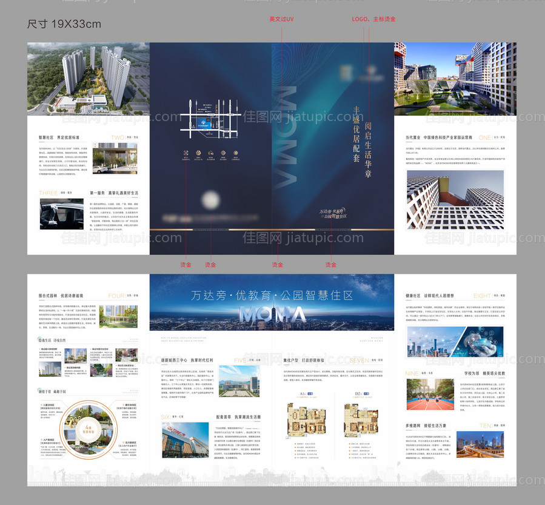This screenshot has height=505, width=545.
Task: Open the aerial residential towers rendering
Action: coord(88,79)
